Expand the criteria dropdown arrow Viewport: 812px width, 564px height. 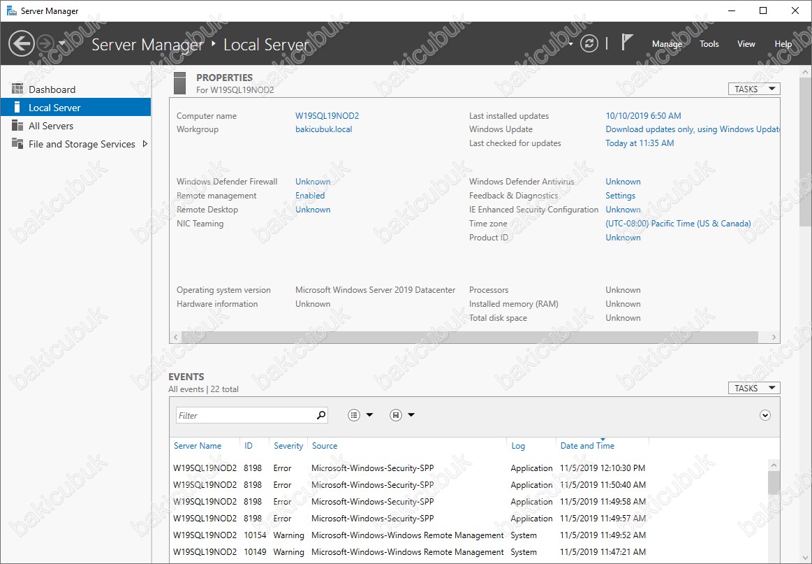[x=370, y=414]
